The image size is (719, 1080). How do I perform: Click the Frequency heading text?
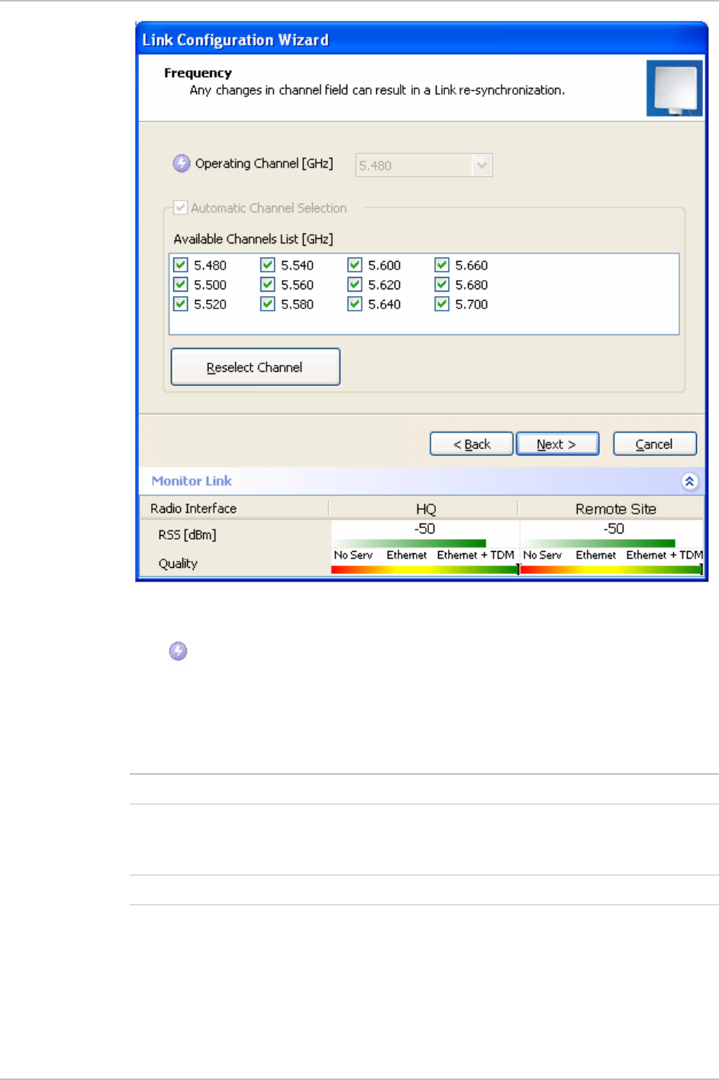(x=198, y=73)
